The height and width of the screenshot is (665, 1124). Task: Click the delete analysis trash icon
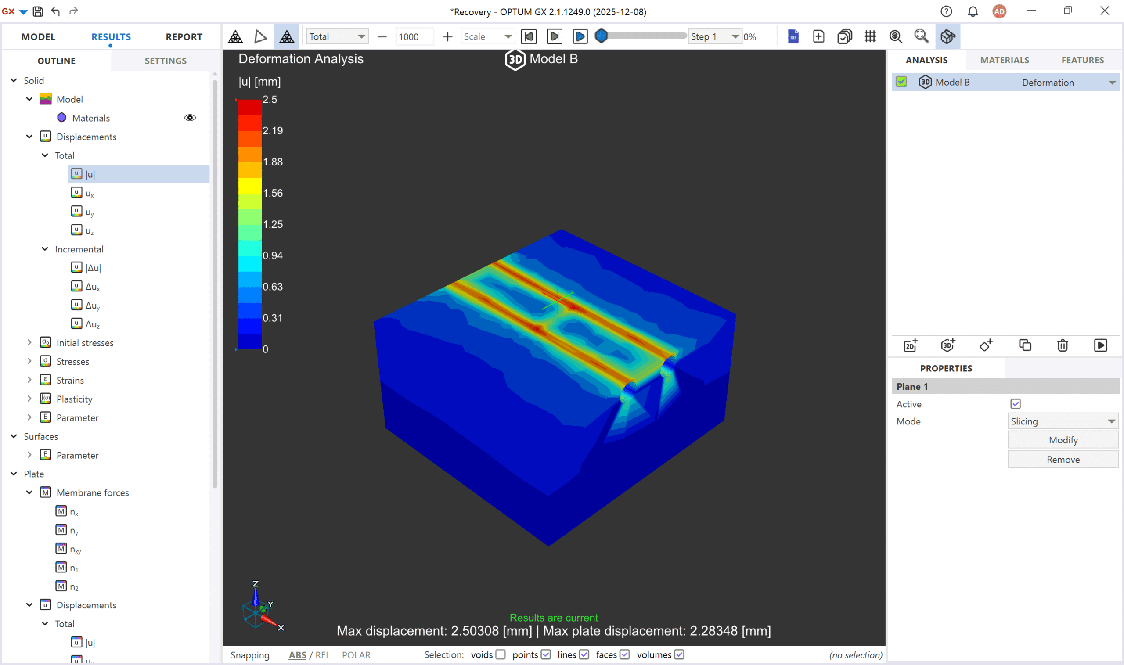[1063, 345]
